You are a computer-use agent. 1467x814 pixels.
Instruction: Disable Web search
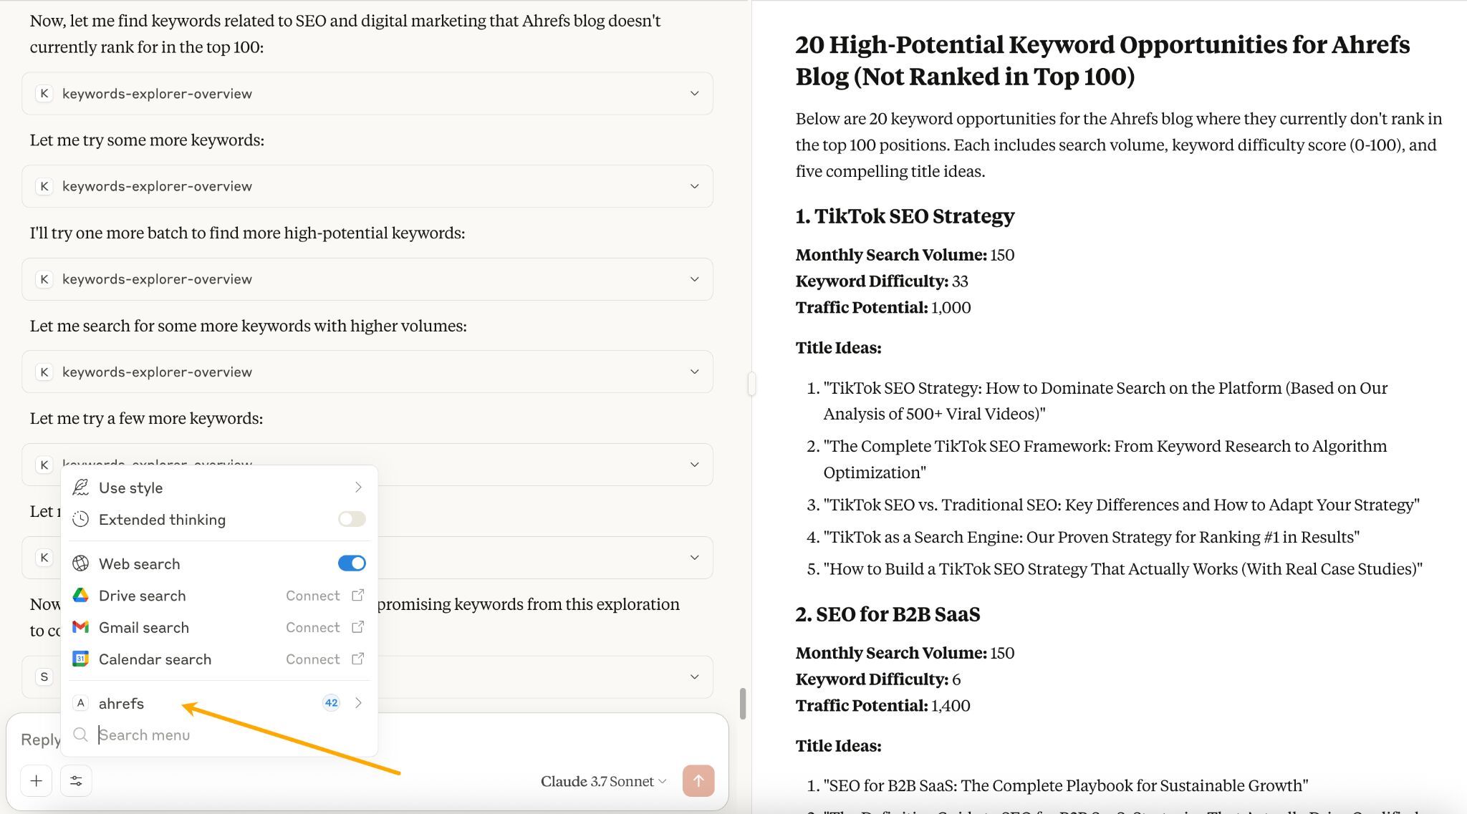click(351, 563)
